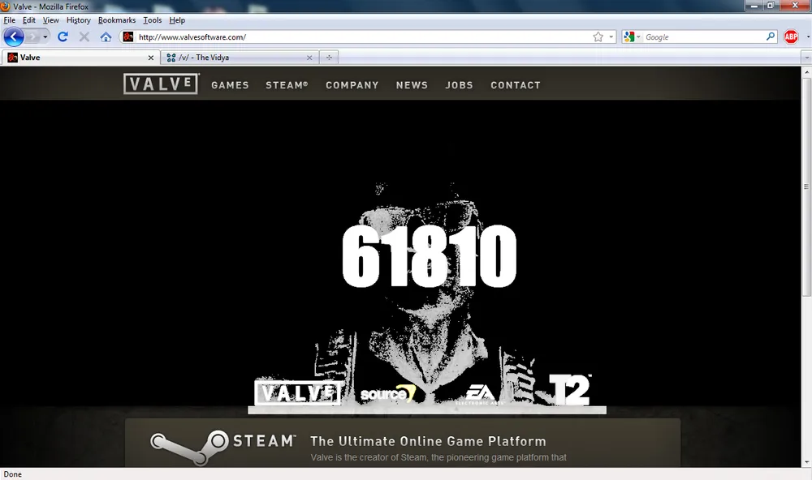The width and height of the screenshot is (812, 480).
Task: Click the browser Back arrow button
Action: point(14,37)
